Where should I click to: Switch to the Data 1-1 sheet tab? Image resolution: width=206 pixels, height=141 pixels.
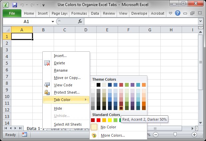[x=35, y=129]
